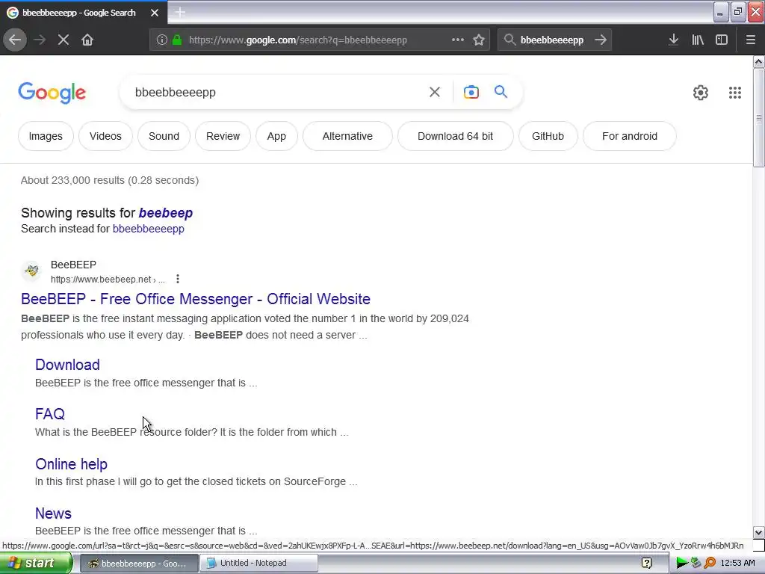Click the address bar URL

point(297,40)
